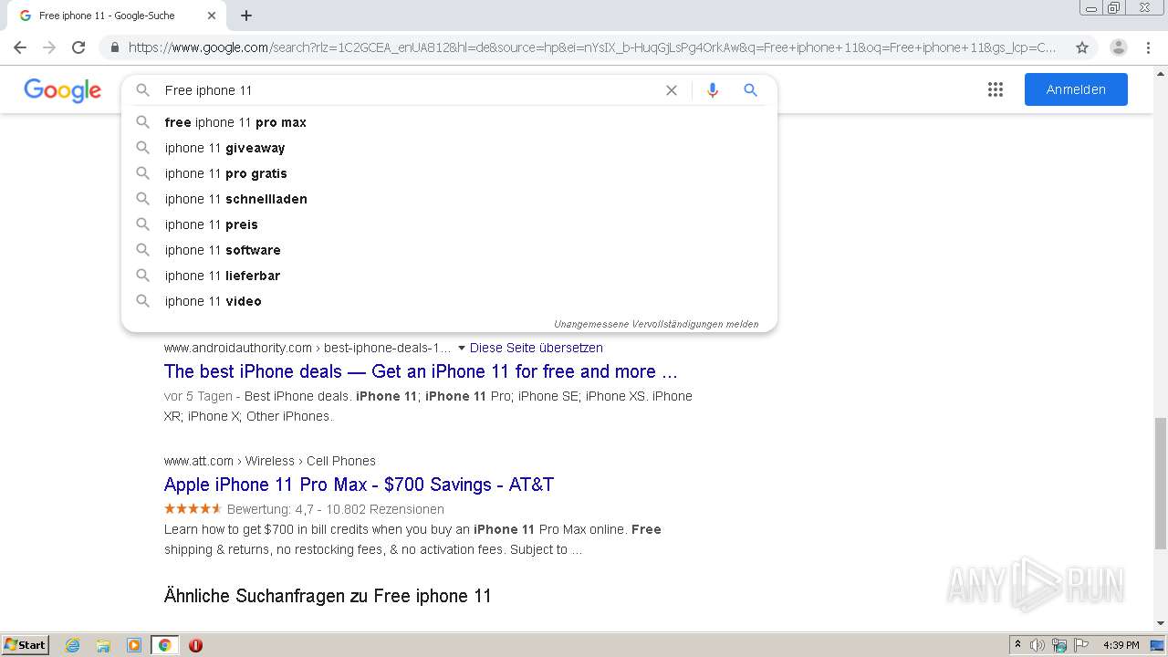Screen dimensions: 1168x657
Task: Select suggestion 'iphone 11 pro gratis'
Action: [449, 173]
